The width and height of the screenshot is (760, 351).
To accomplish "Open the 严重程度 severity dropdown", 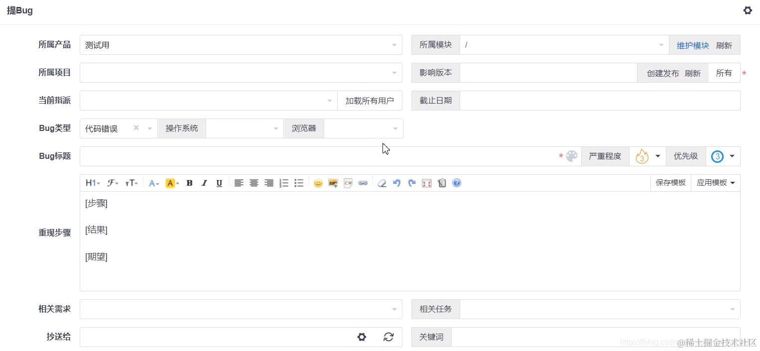I will pyautogui.click(x=647, y=156).
